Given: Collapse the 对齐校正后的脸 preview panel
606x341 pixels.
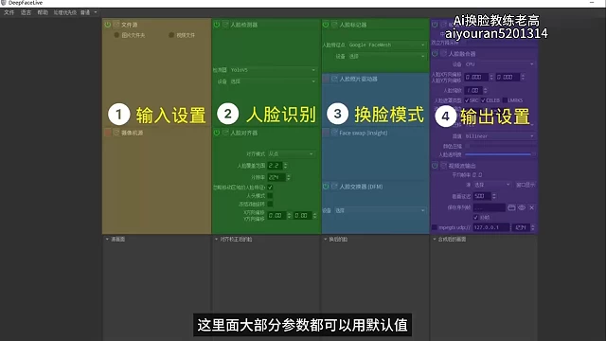Looking at the screenshot, I should (217, 240).
